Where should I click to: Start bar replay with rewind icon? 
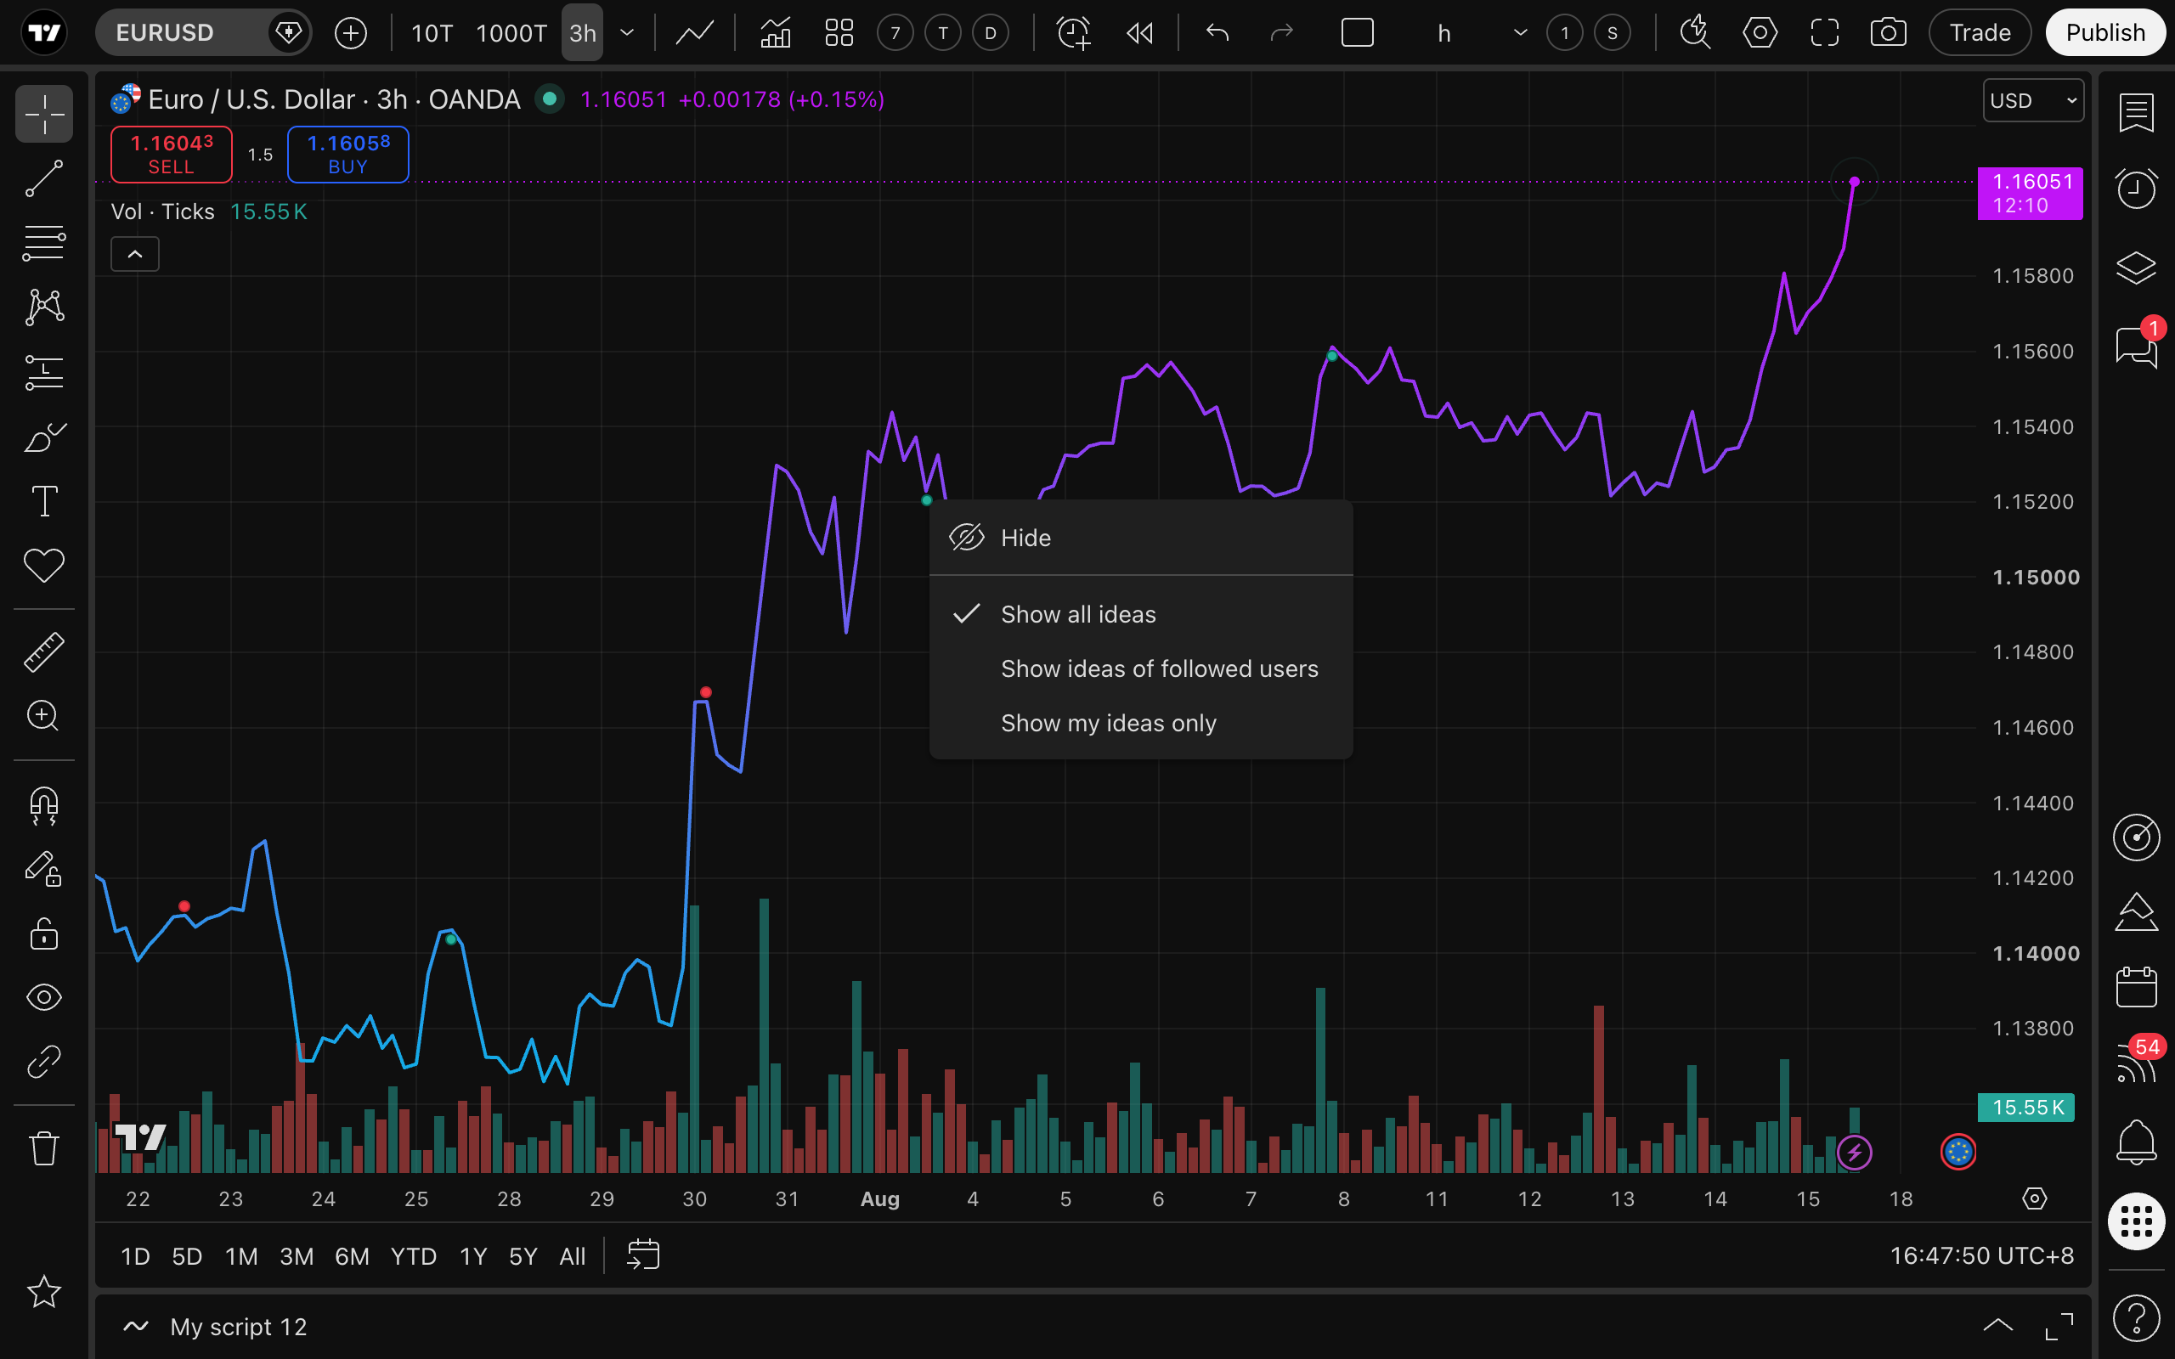(1139, 33)
